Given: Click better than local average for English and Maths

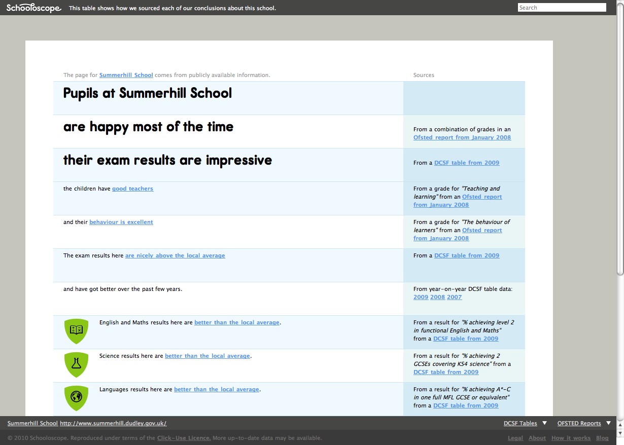Looking at the screenshot, I should (x=237, y=322).
